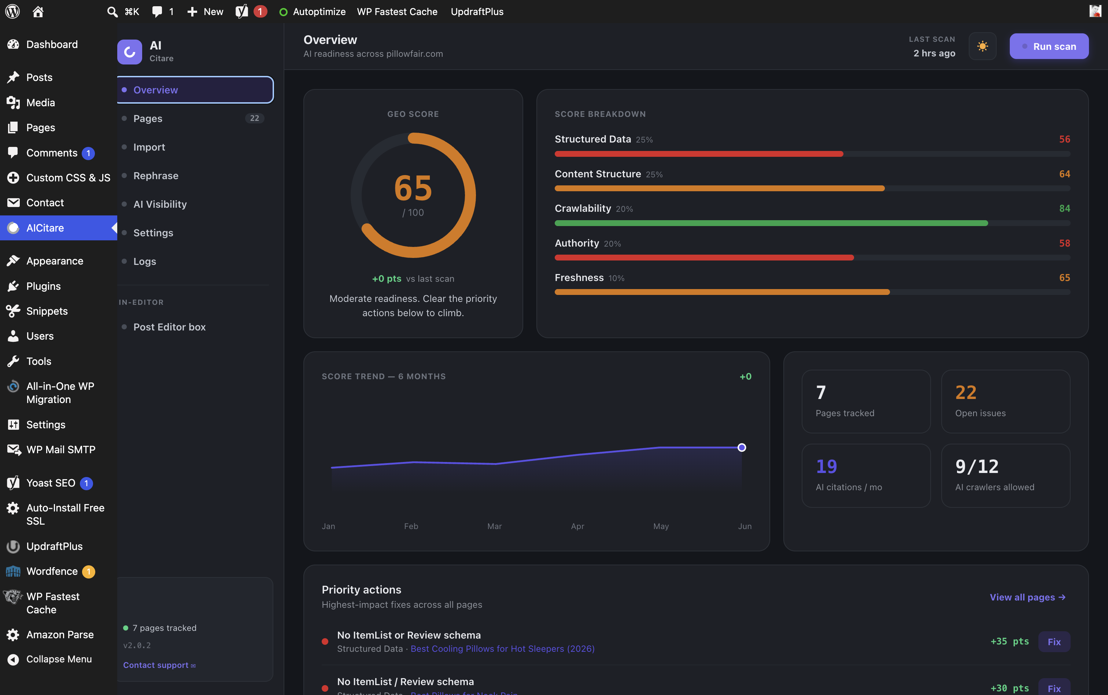Click the green Autoptimize status circle
Viewport: 1108px width, 695px height.
pos(284,12)
